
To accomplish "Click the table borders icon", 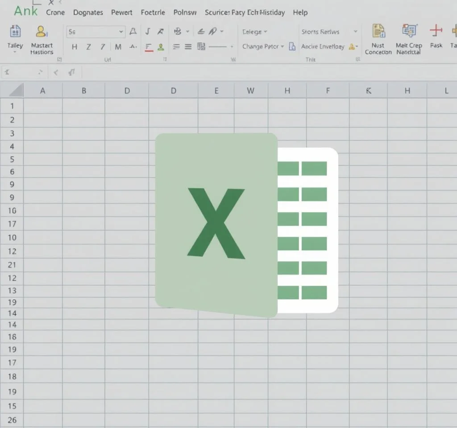I will point(201,46).
